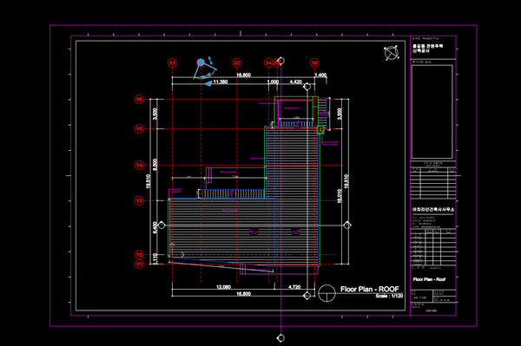This screenshot has height=346, width=521.
Task: Select the 'A3 1:120' scale cell
Action: (x=420, y=297)
